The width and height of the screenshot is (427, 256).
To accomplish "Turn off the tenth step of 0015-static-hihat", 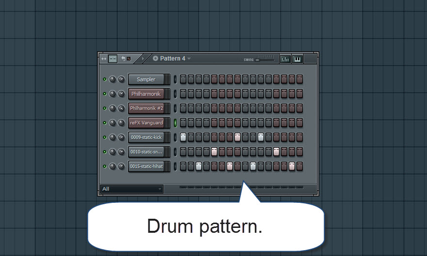I will click(253, 166).
